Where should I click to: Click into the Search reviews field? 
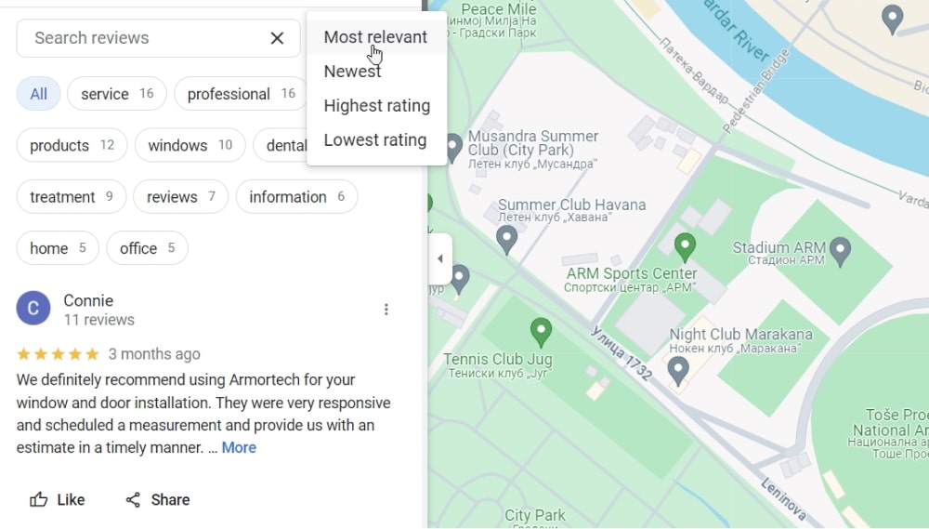click(139, 38)
